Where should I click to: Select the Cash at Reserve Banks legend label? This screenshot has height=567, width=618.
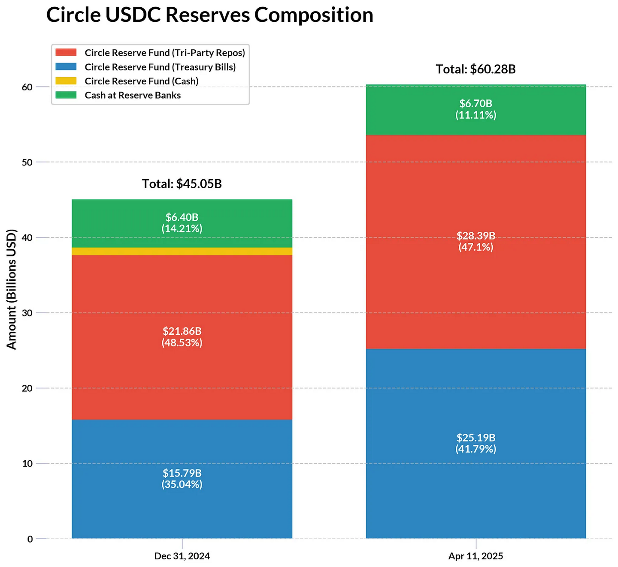[x=133, y=95]
